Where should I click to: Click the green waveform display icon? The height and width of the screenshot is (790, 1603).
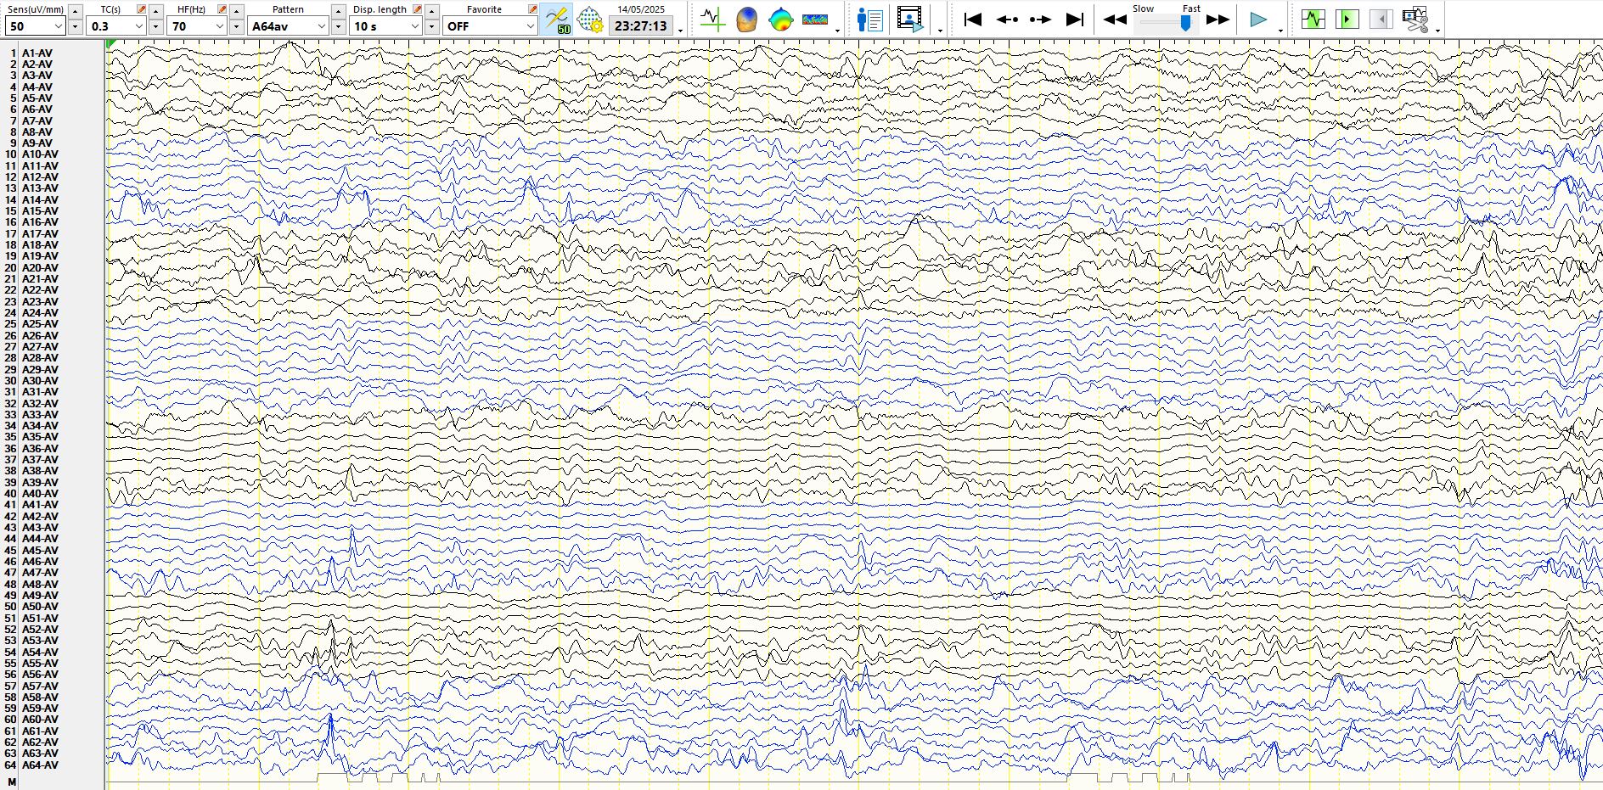[x=1313, y=19]
